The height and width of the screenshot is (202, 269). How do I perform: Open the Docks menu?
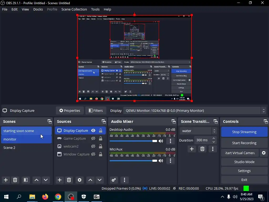pos(38,9)
